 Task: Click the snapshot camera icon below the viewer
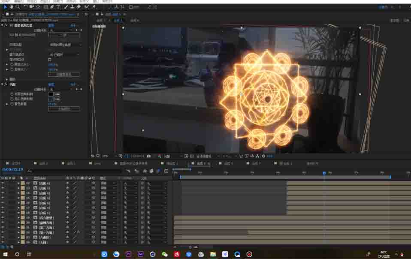click(x=149, y=156)
